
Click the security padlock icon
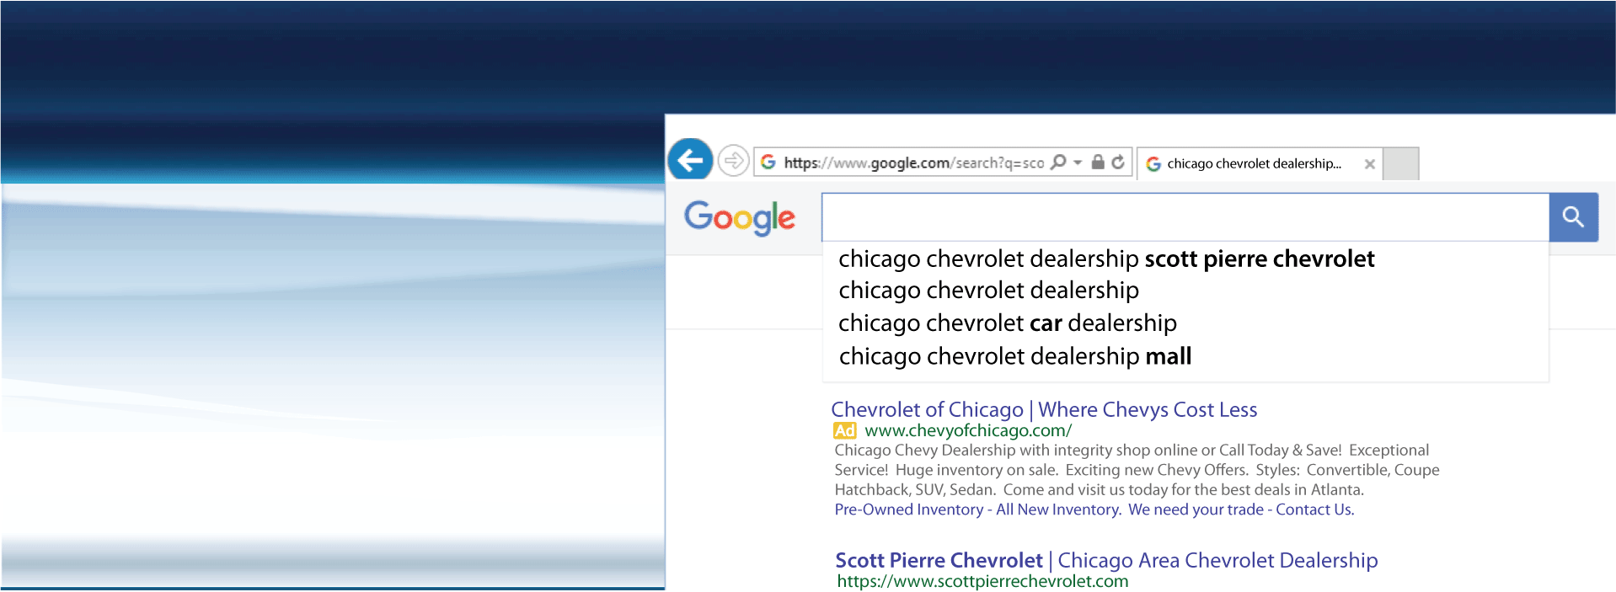[x=1098, y=162]
